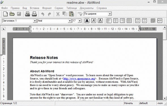Apply numbered list formatting
The height and width of the screenshot is (106, 167).
[138, 21]
